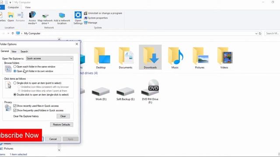This screenshot has height=157, width=280.
Task: Select the DVD RW Drive (F:)
Action: pos(150,92)
